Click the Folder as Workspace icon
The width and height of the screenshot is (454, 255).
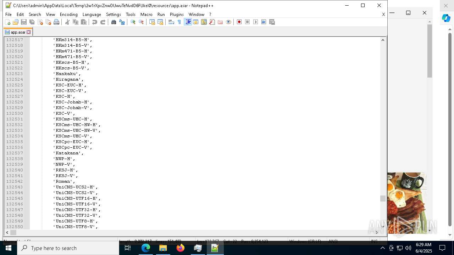[220, 22]
